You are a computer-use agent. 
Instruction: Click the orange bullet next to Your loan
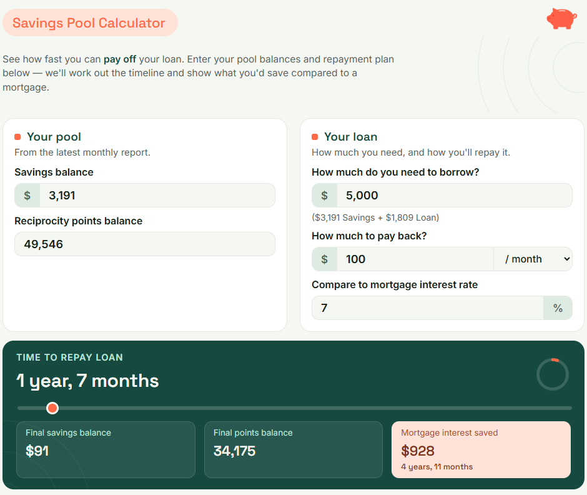click(315, 137)
